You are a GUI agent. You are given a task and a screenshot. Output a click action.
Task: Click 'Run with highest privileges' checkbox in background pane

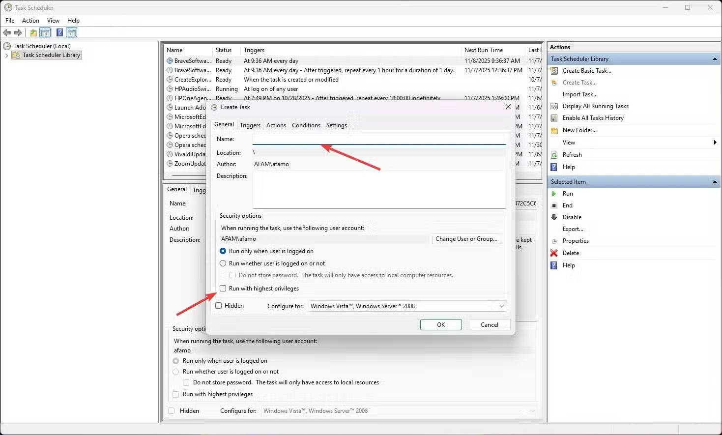[176, 394]
